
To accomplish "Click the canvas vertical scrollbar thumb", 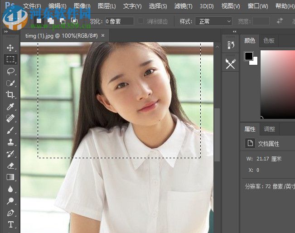I will click(x=217, y=135).
